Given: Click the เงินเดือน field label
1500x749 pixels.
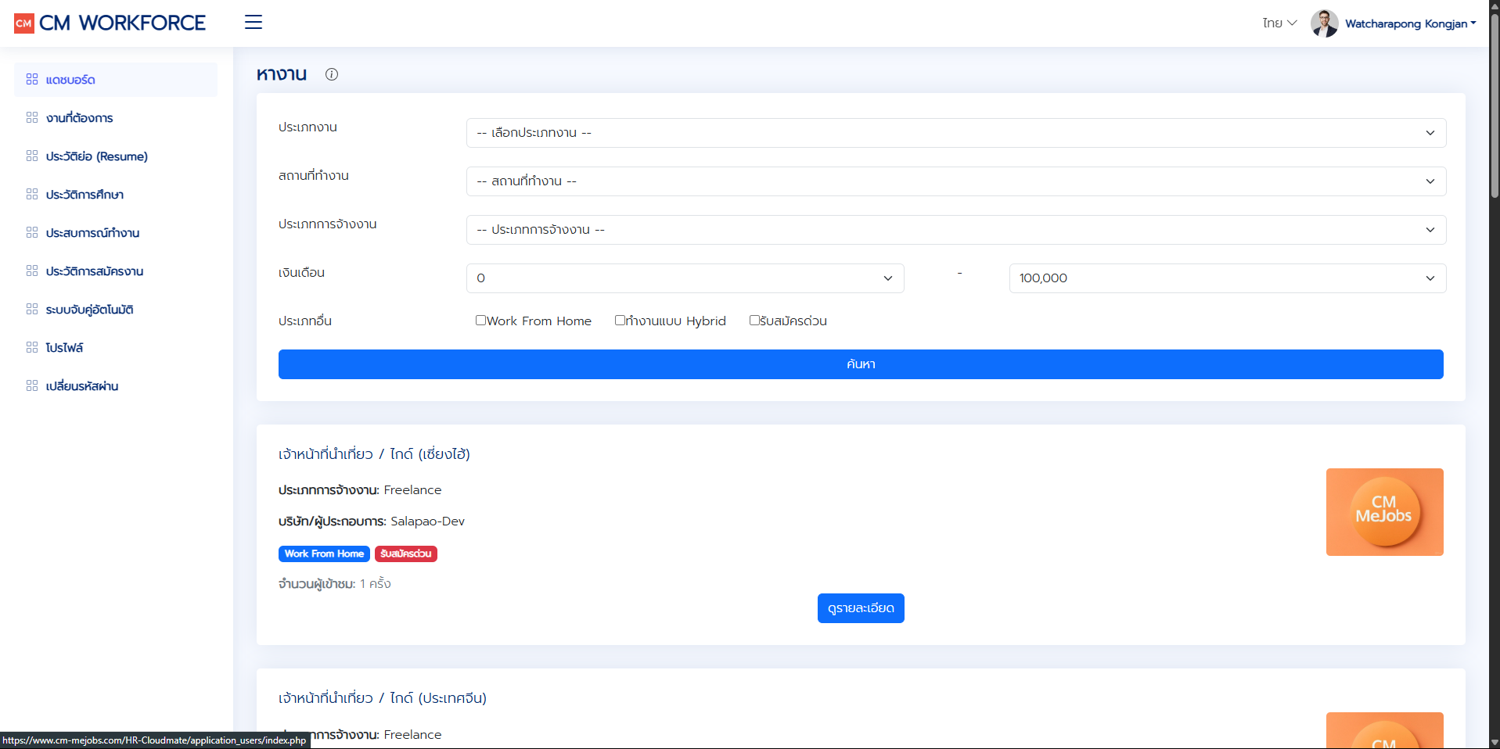Looking at the screenshot, I should pyautogui.click(x=301, y=273).
